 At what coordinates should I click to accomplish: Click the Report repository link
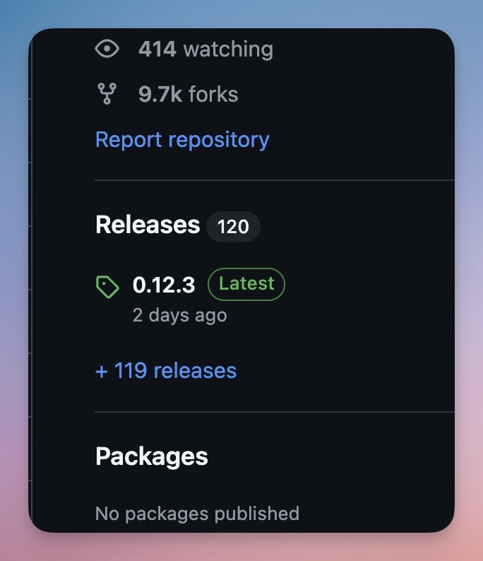pos(182,140)
